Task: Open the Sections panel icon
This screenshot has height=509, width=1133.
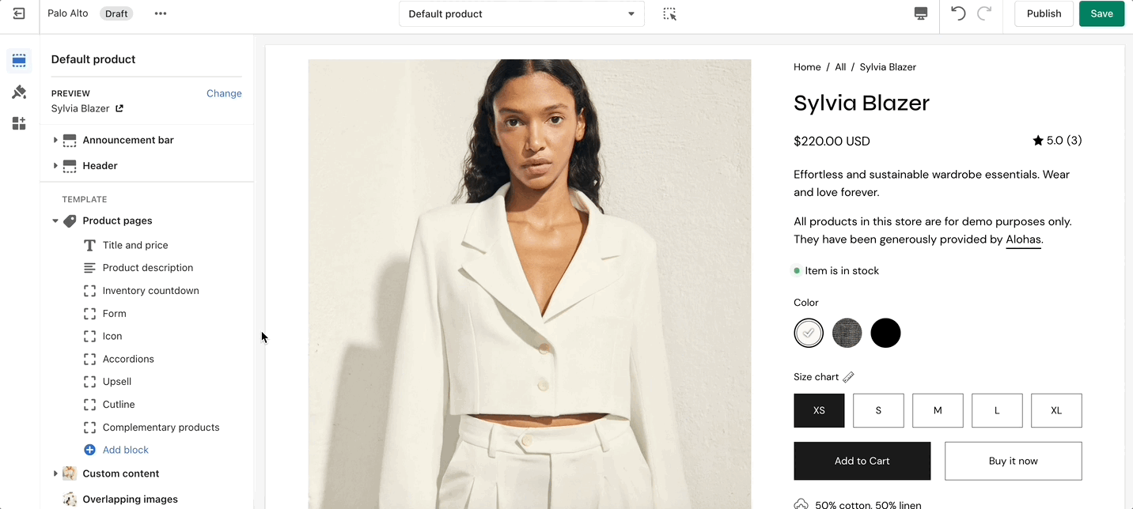Action: pyautogui.click(x=19, y=61)
